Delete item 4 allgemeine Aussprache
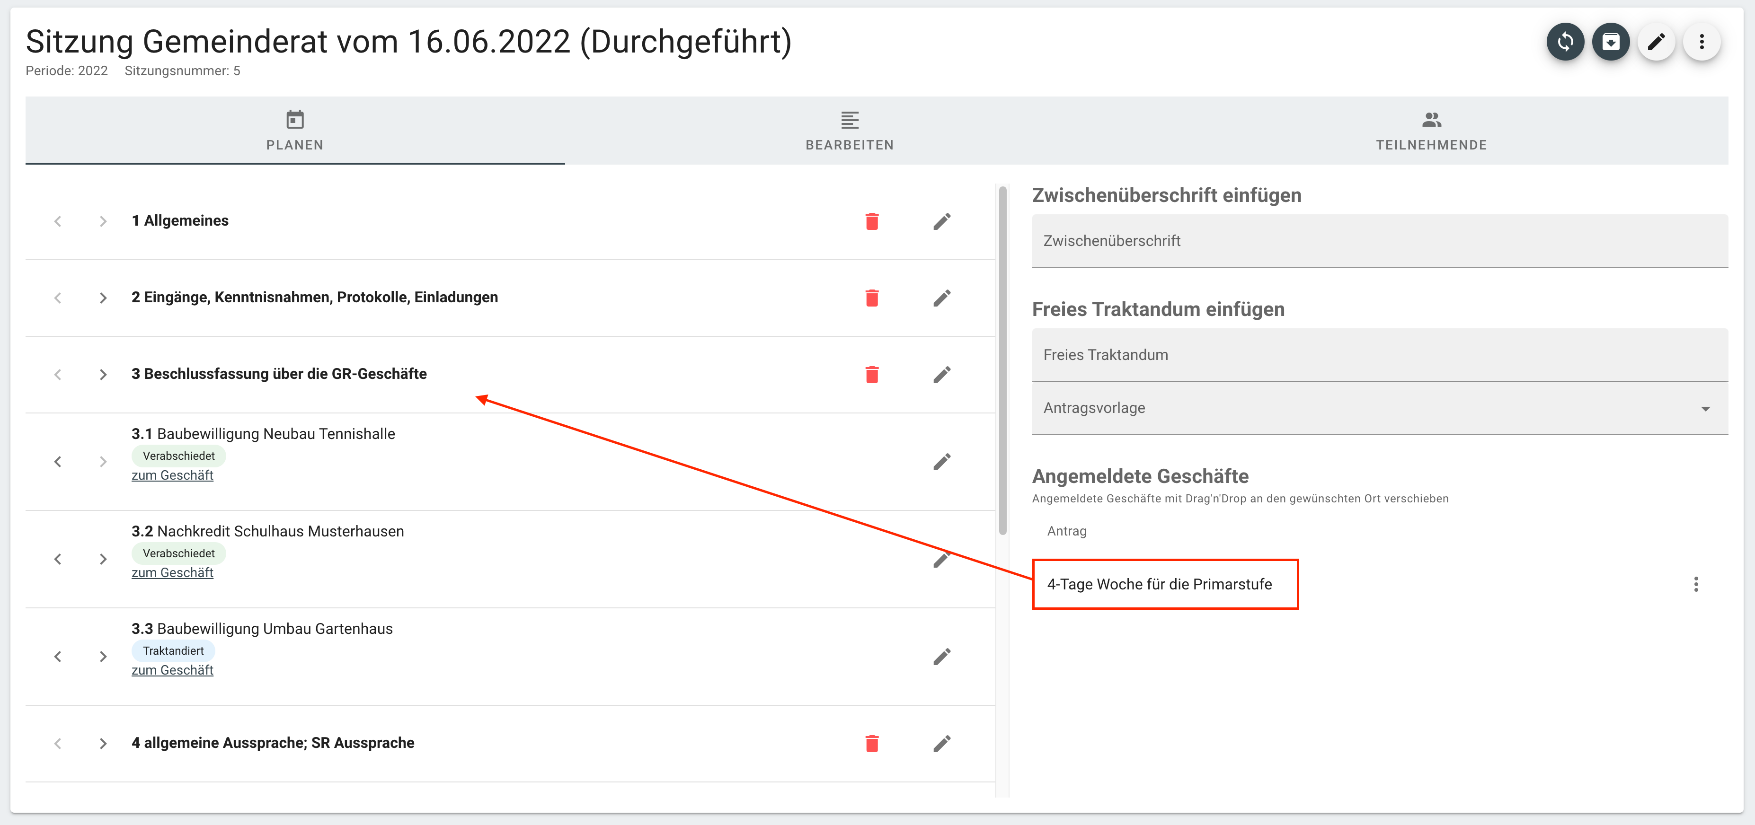1755x825 pixels. coord(871,743)
